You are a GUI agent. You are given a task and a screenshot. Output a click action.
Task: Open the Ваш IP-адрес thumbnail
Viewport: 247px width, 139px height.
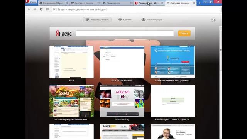click(x=173, y=101)
